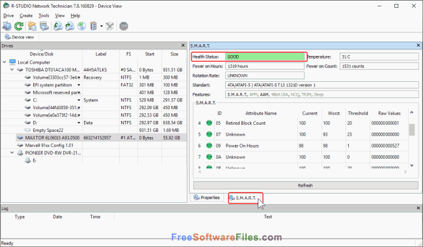Sort drives by Device/Disk column header
The height and width of the screenshot is (247, 423).
point(42,54)
